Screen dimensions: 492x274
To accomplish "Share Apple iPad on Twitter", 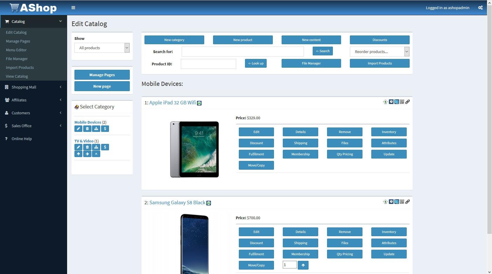I will click(x=396, y=102).
